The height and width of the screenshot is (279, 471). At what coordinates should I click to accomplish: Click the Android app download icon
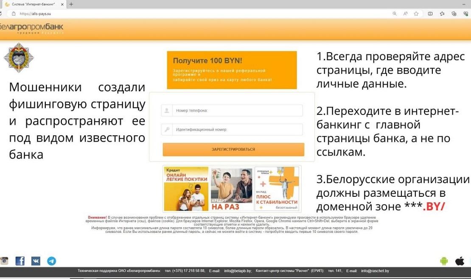tap(444, 261)
